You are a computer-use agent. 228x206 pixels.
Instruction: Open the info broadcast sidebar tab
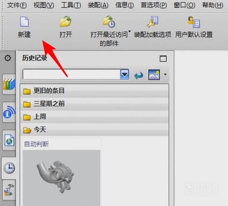click(x=9, y=112)
